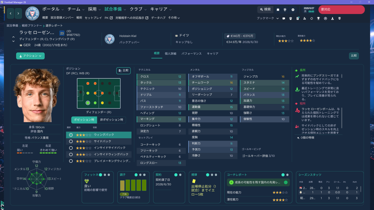Select the サイドバック role radio button

tap(71, 142)
